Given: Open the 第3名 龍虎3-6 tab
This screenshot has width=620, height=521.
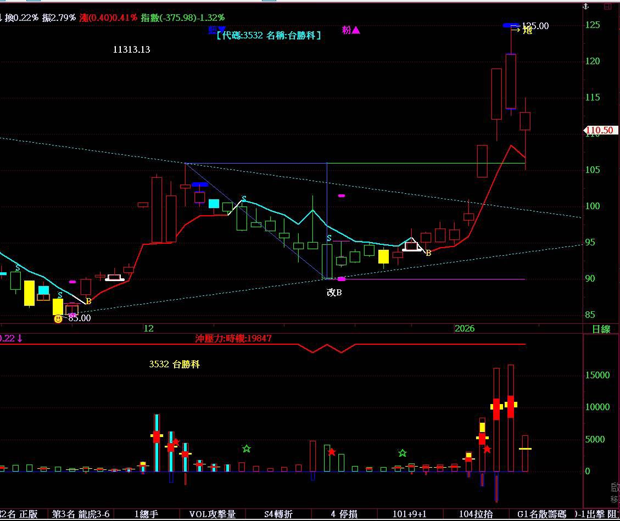Looking at the screenshot, I should [x=81, y=514].
